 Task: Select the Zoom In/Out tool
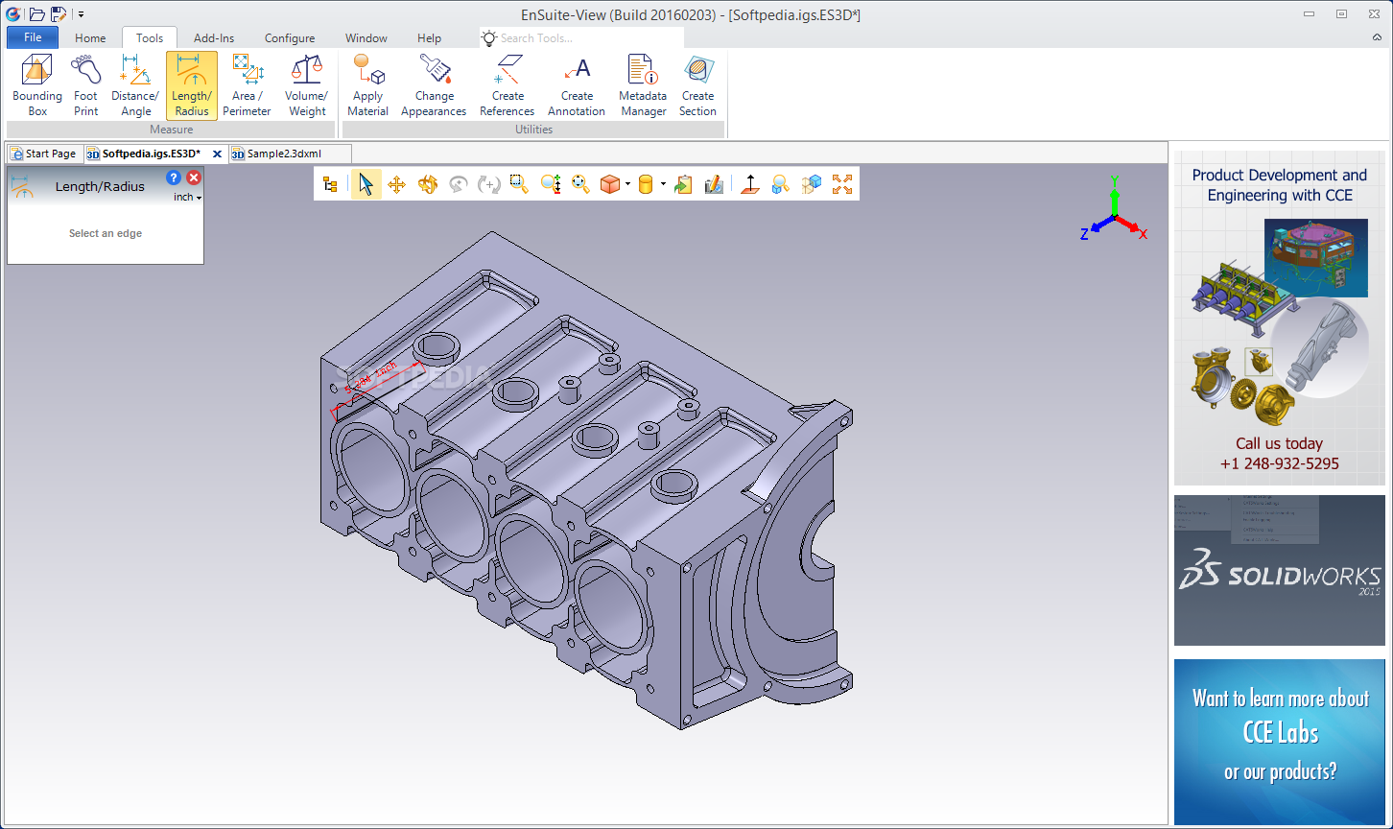tap(551, 184)
